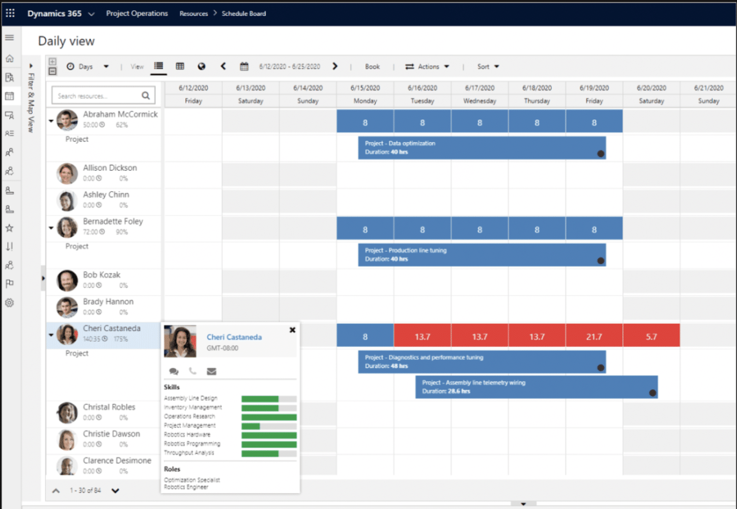
Task: Click Project Operations in the top navigation
Action: click(137, 13)
